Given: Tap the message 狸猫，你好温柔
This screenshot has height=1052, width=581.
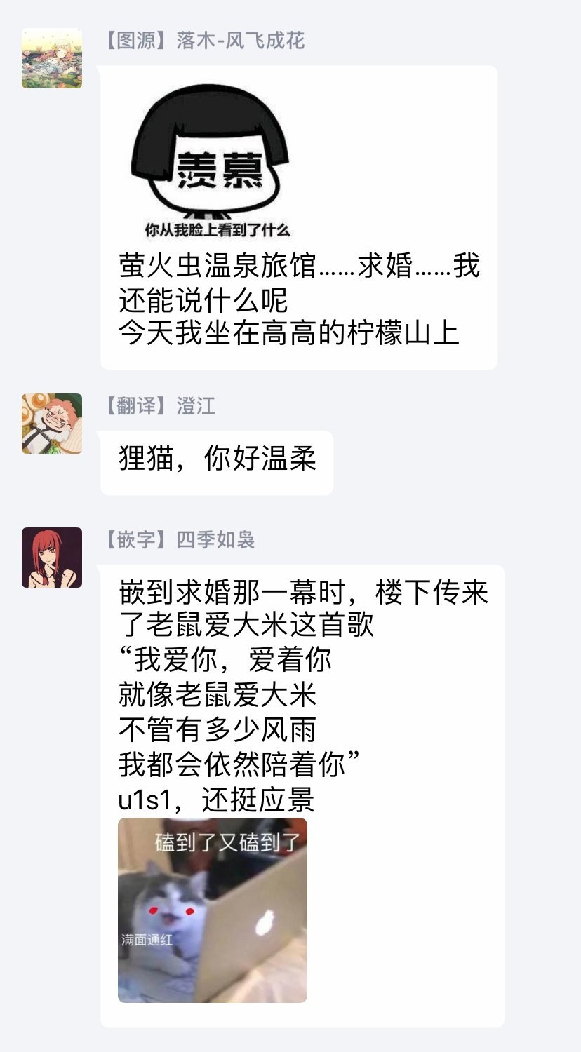Looking at the screenshot, I should point(218,459).
